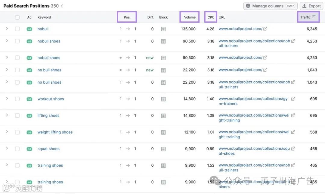The image size is (325, 194).
Task: Click ad badge in no bull shoes row marked new
Action: (x=29, y=70)
